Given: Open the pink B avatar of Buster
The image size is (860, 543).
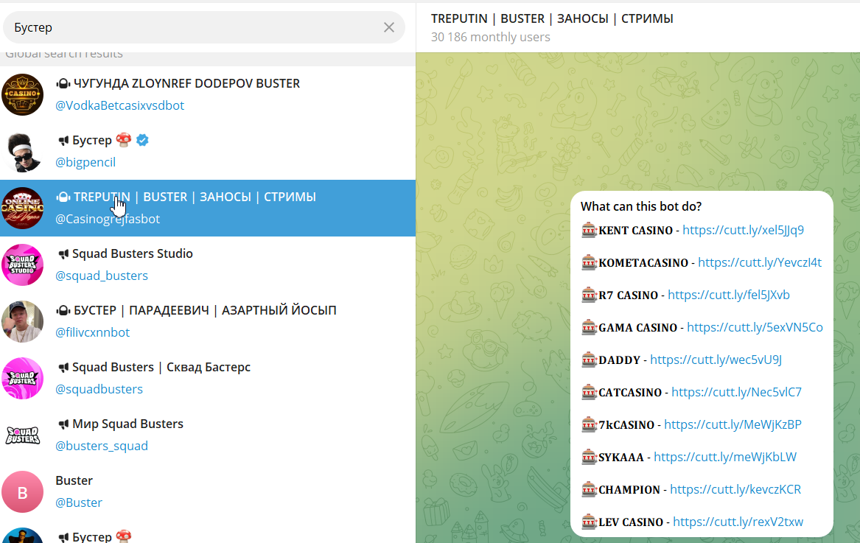Looking at the screenshot, I should click(23, 492).
